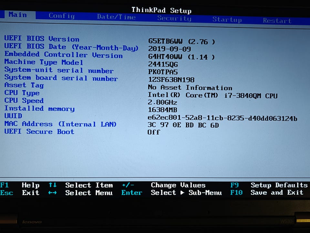This screenshot has width=310, height=233.
Task: Select the serial value PK0TPA5
Action: pos(163,72)
